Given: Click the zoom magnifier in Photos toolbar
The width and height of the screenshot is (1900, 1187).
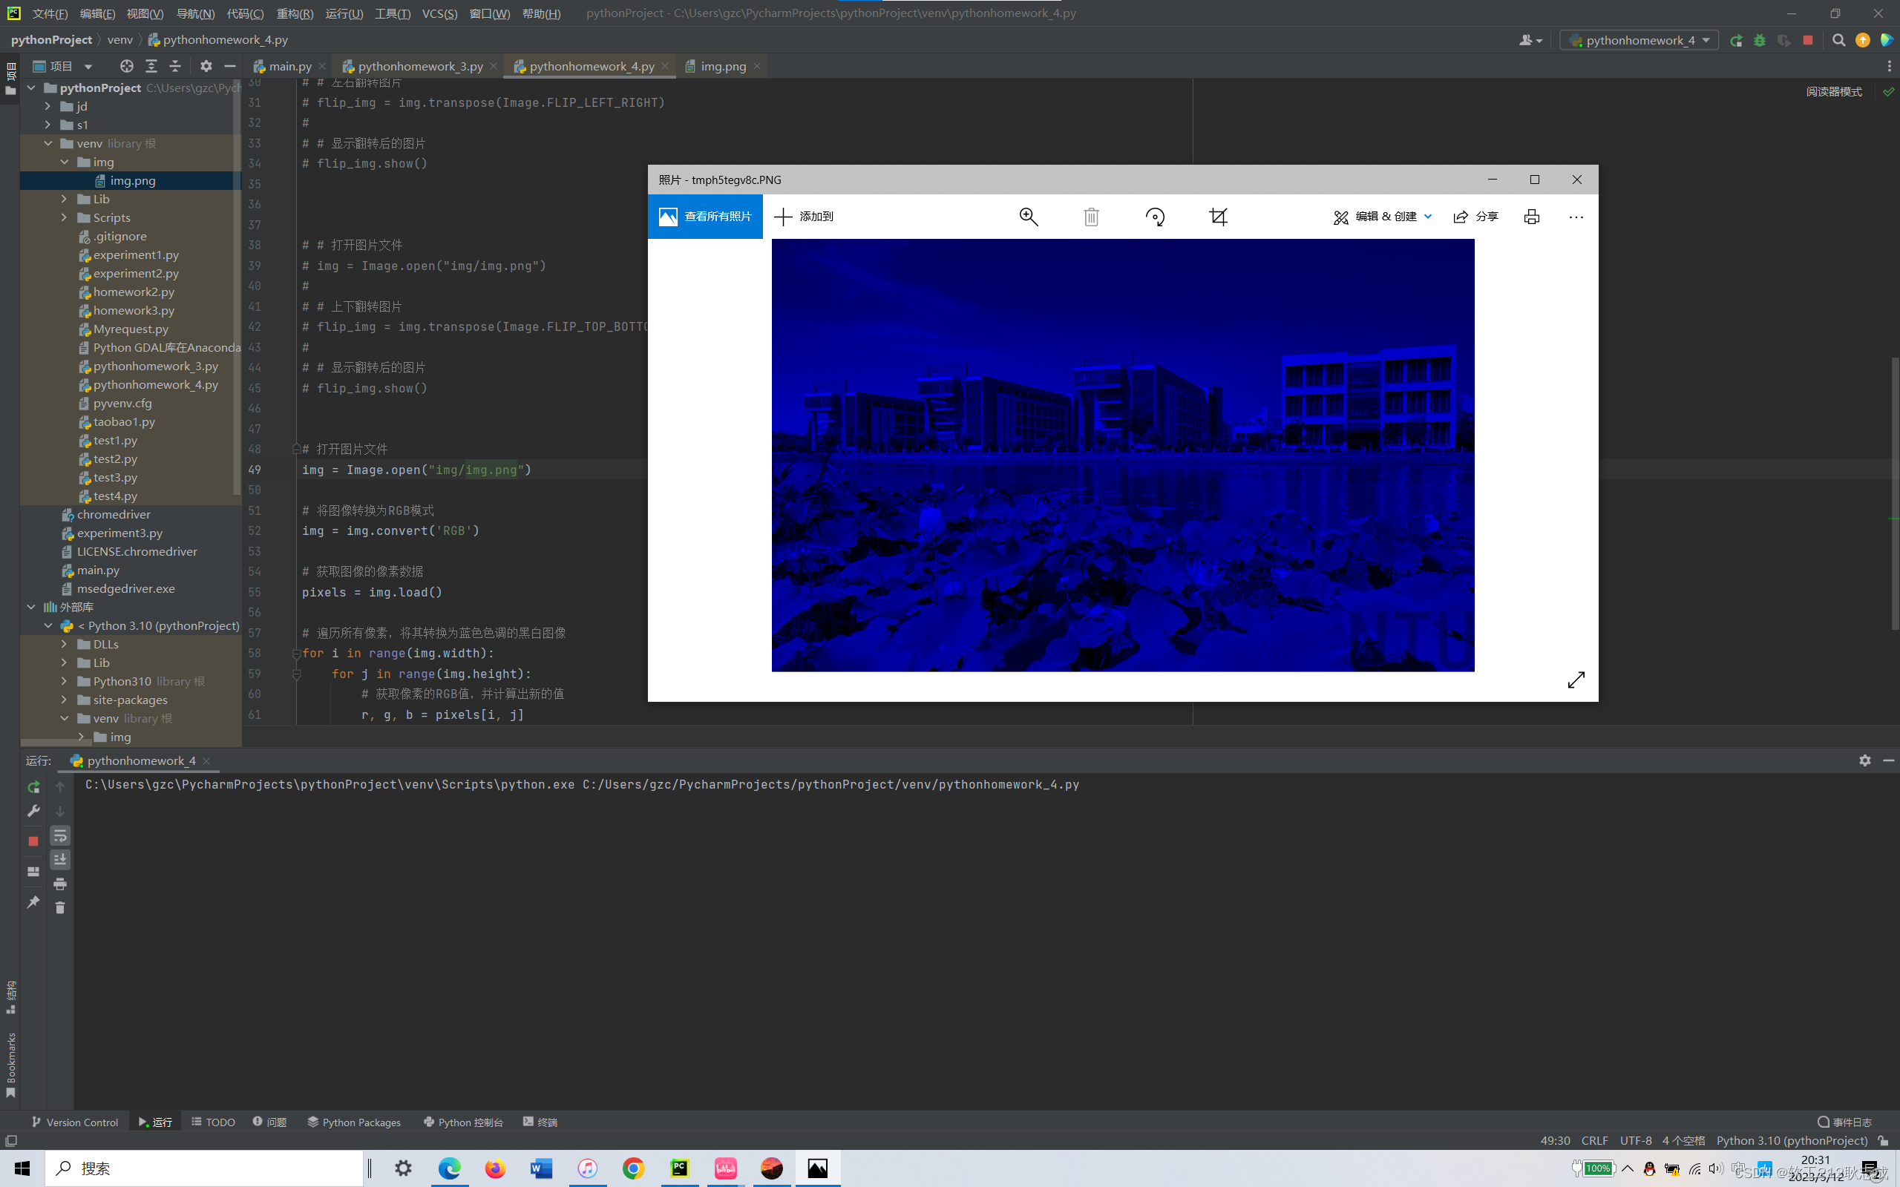Looking at the screenshot, I should click(1029, 217).
